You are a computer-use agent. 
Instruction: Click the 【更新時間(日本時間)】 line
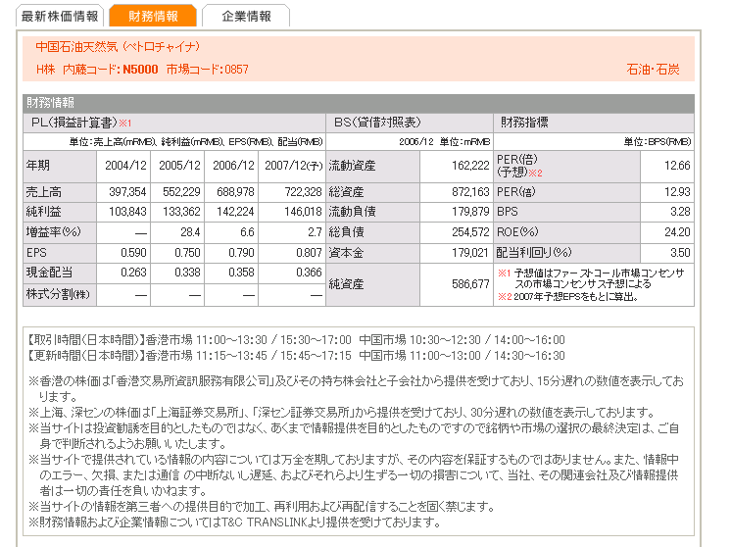[x=296, y=355]
